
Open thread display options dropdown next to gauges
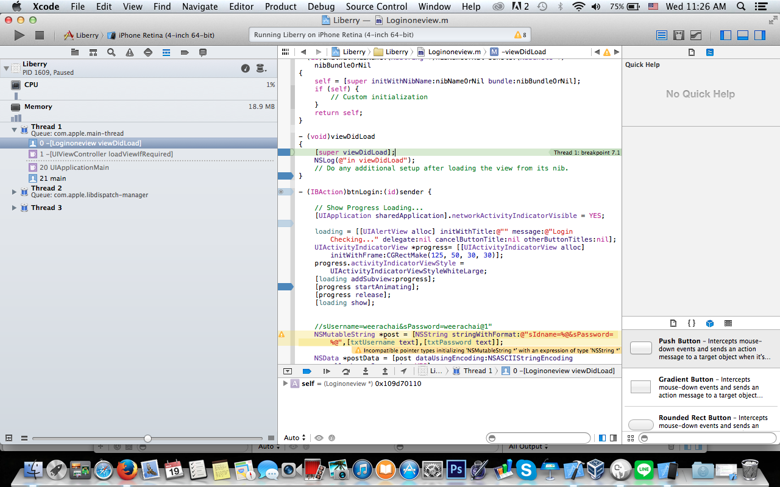tap(261, 68)
